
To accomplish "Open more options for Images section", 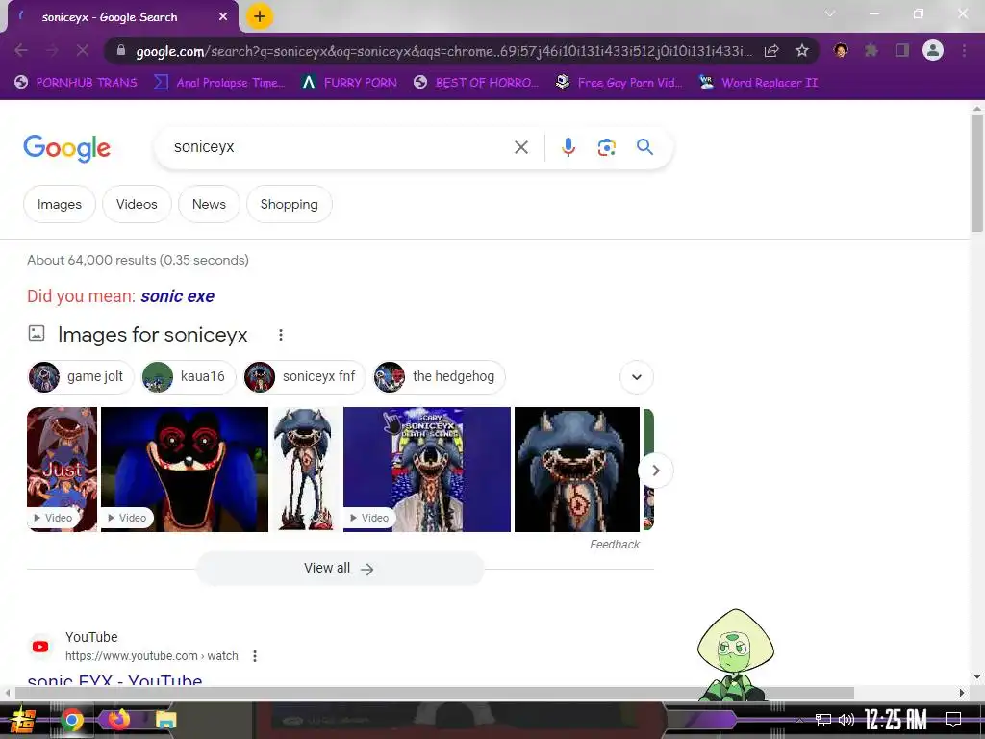I will point(281,335).
